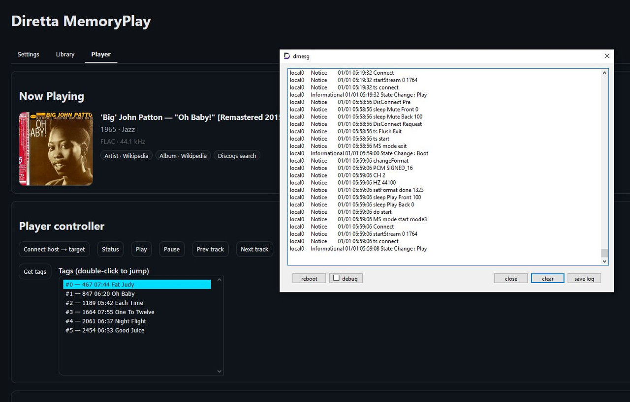Select tag #4 Night Flight
The width and height of the screenshot is (630, 402).
tap(137, 321)
